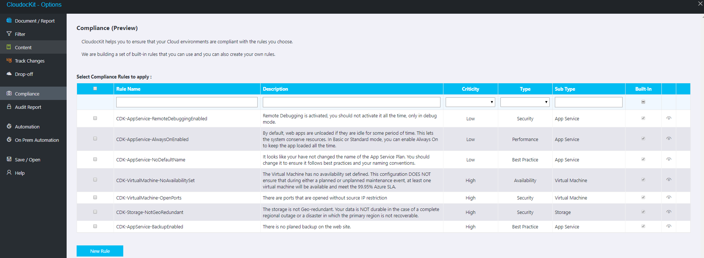Viewport: 704px width, 258px height.
Task: Toggle Built-In checkbox for CDK-VirtualMachine-OpenPorts row
Action: point(643,197)
